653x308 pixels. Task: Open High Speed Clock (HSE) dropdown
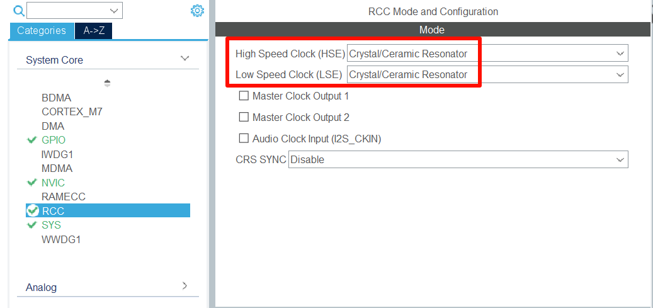click(x=487, y=54)
